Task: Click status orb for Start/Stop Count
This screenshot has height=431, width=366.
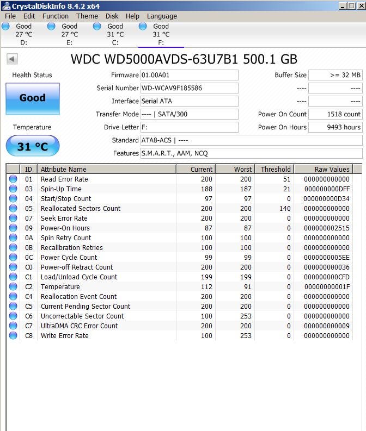Action: [13, 198]
